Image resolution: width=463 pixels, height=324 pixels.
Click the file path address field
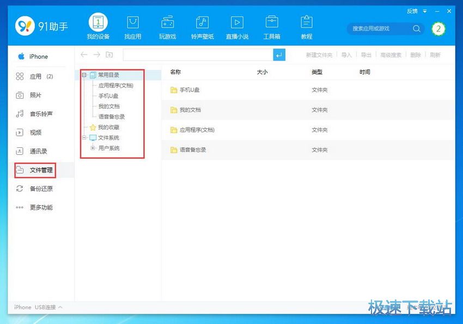[x=198, y=55]
